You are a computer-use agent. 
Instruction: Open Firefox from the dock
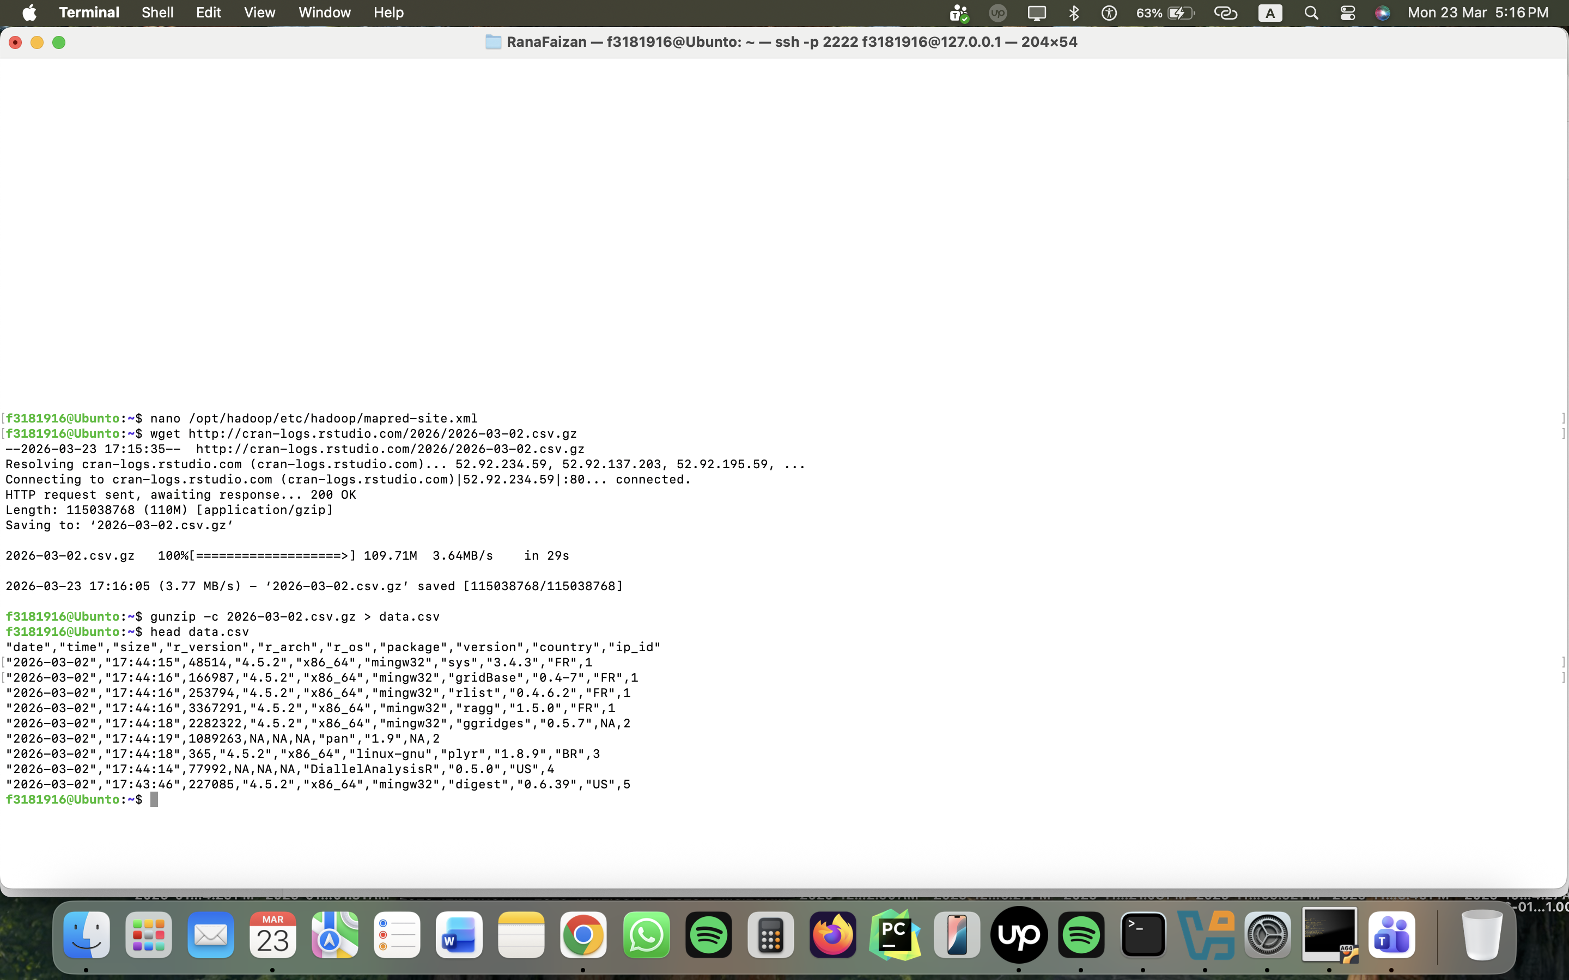(x=832, y=935)
